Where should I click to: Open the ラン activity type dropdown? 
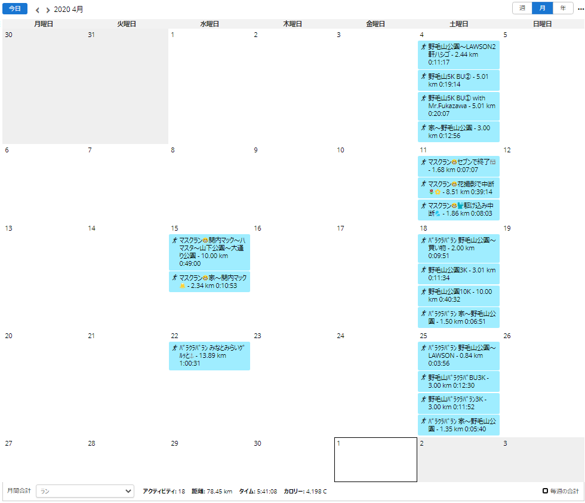point(84,490)
